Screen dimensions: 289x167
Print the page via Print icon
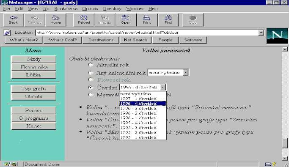tap(147, 20)
